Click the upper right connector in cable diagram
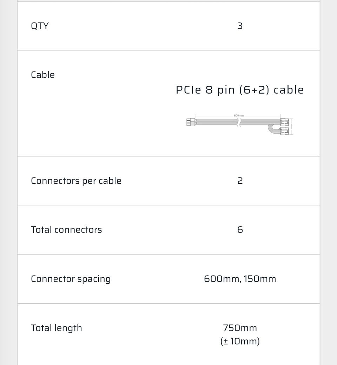This screenshot has height=365, width=337. click(x=284, y=122)
